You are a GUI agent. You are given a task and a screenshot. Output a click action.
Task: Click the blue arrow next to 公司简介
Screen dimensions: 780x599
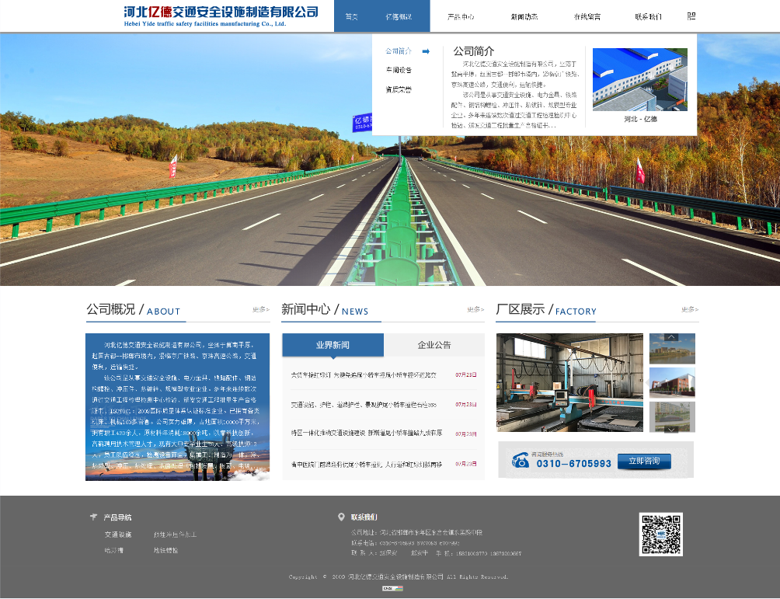point(426,51)
